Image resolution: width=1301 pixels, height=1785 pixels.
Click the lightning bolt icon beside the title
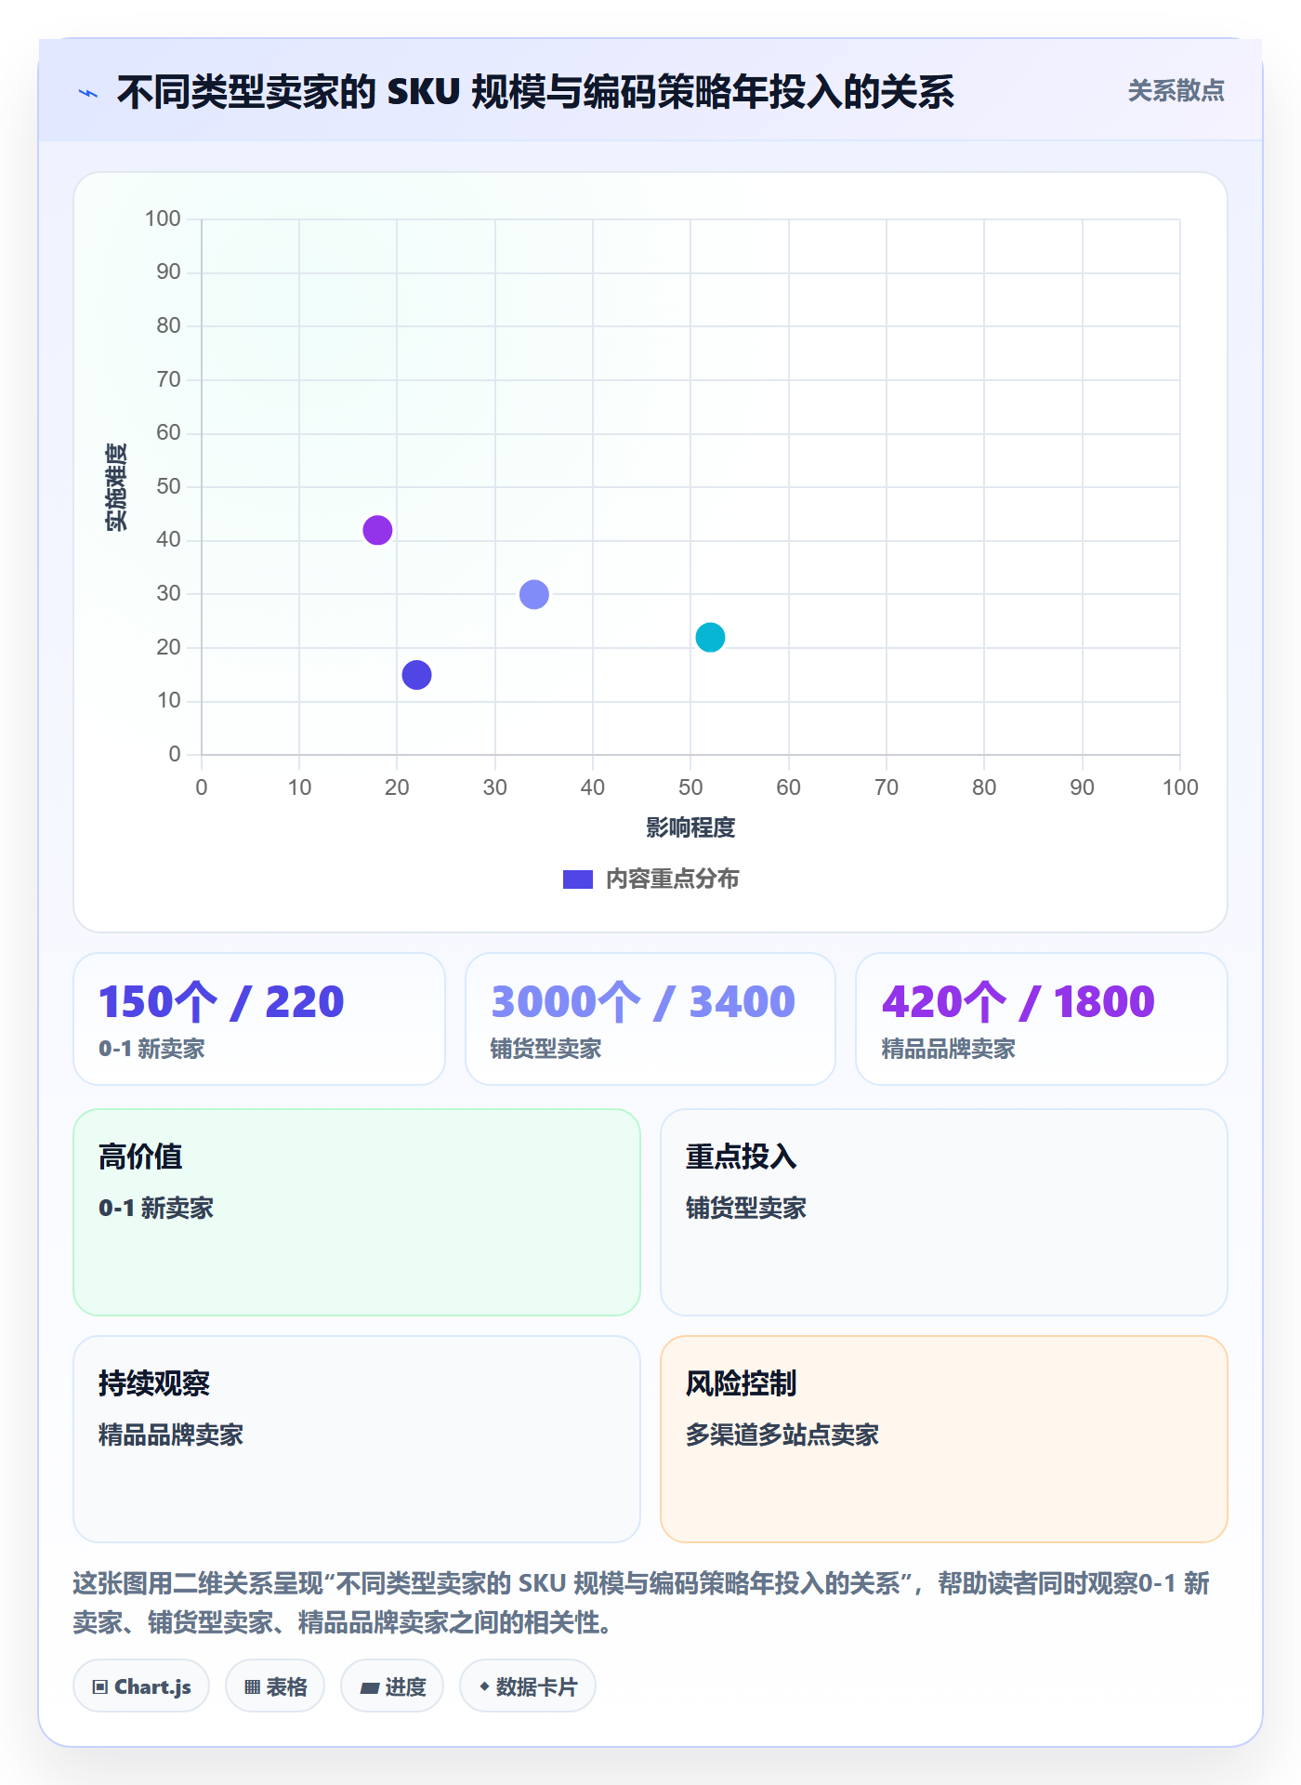tap(88, 93)
